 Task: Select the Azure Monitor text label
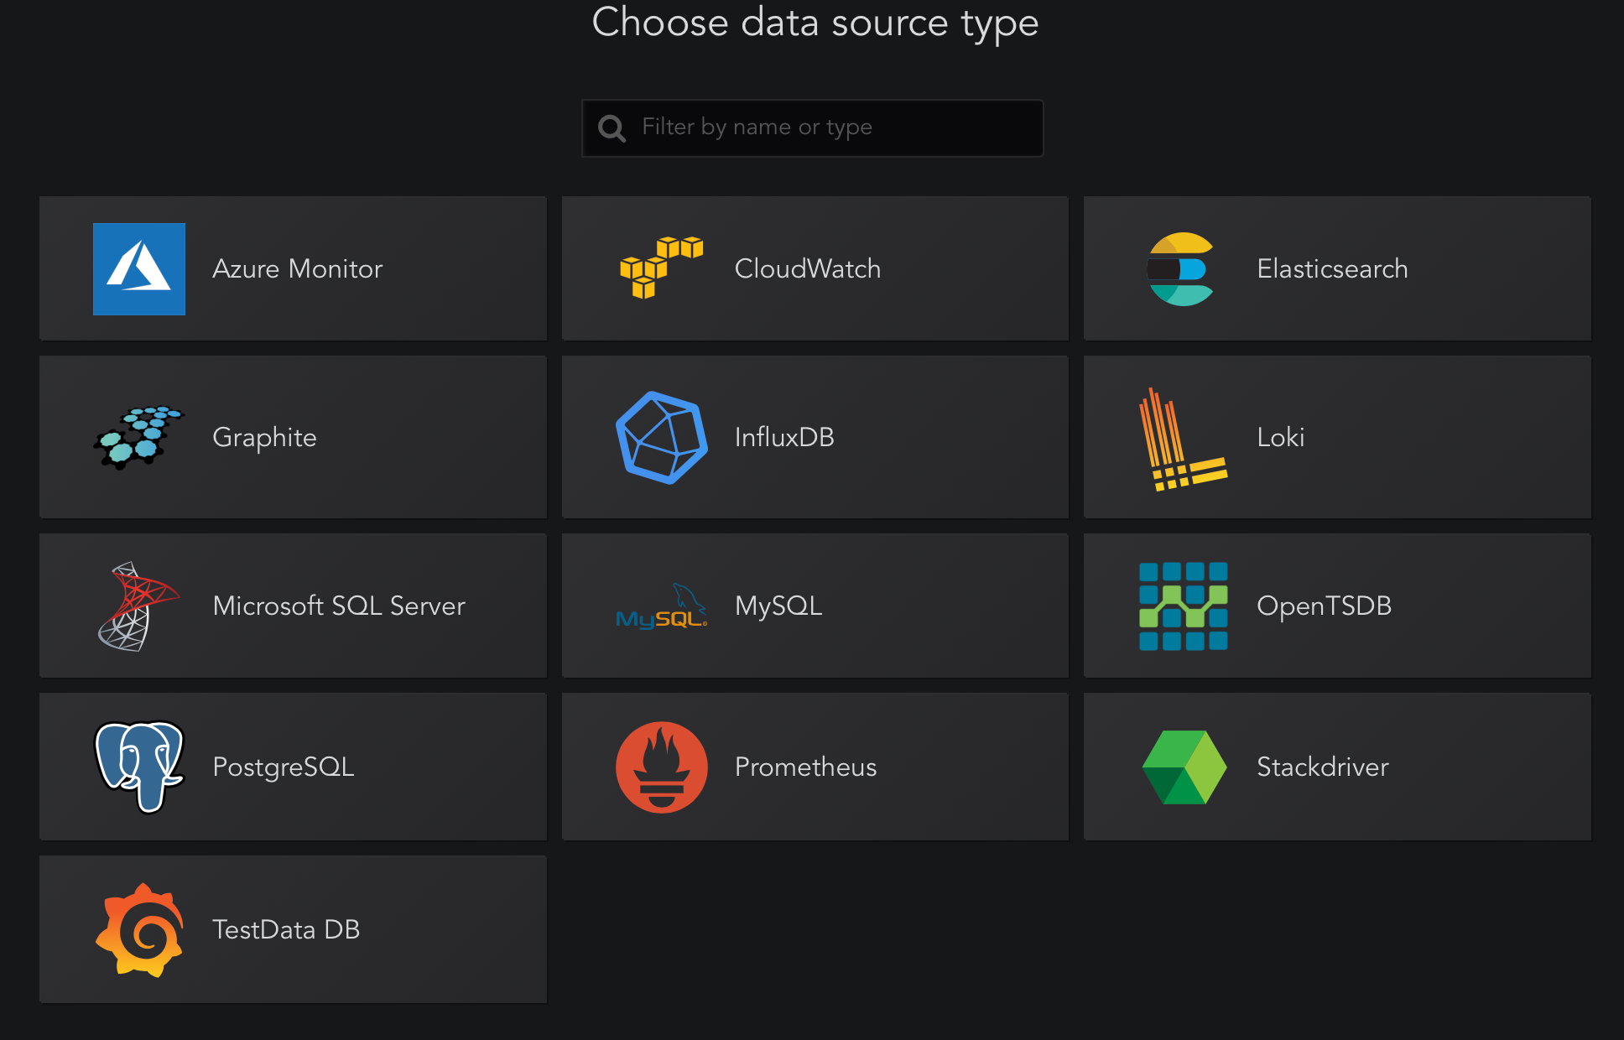(297, 269)
